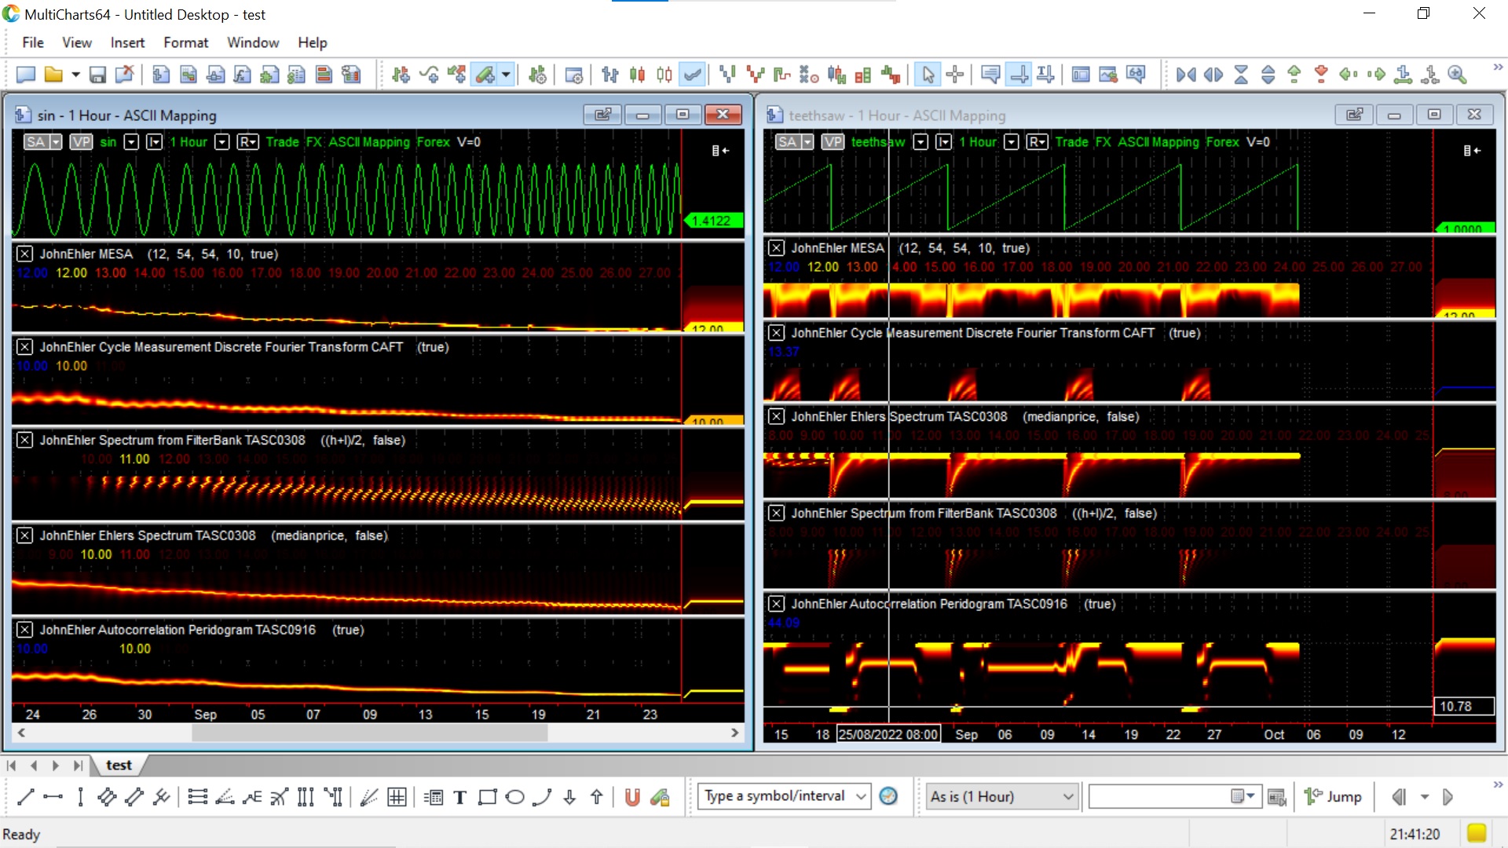Click the Jump button
Viewport: 1508px width, 848px height.
[x=1334, y=796]
